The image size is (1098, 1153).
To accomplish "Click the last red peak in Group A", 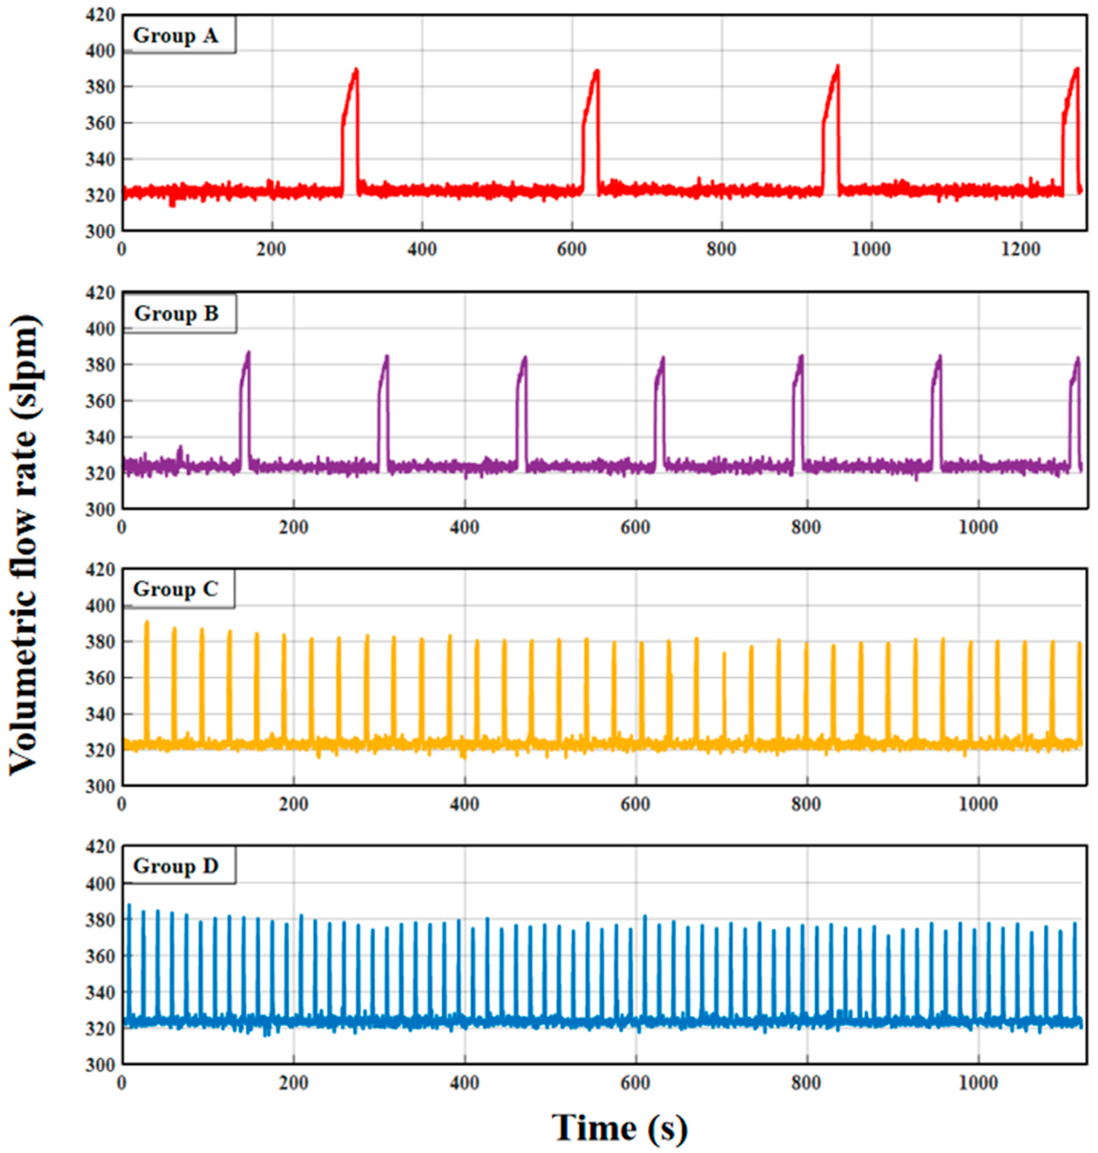I will 1076,71.
